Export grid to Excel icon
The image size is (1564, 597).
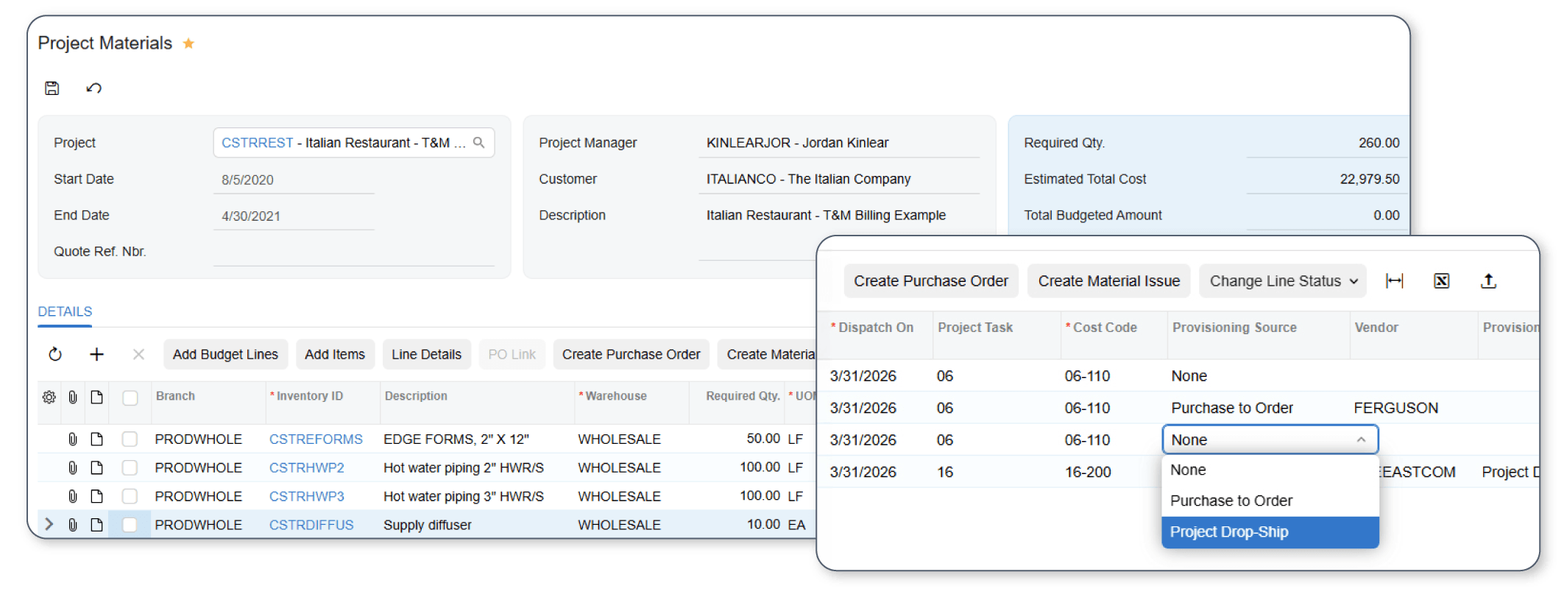point(1441,281)
